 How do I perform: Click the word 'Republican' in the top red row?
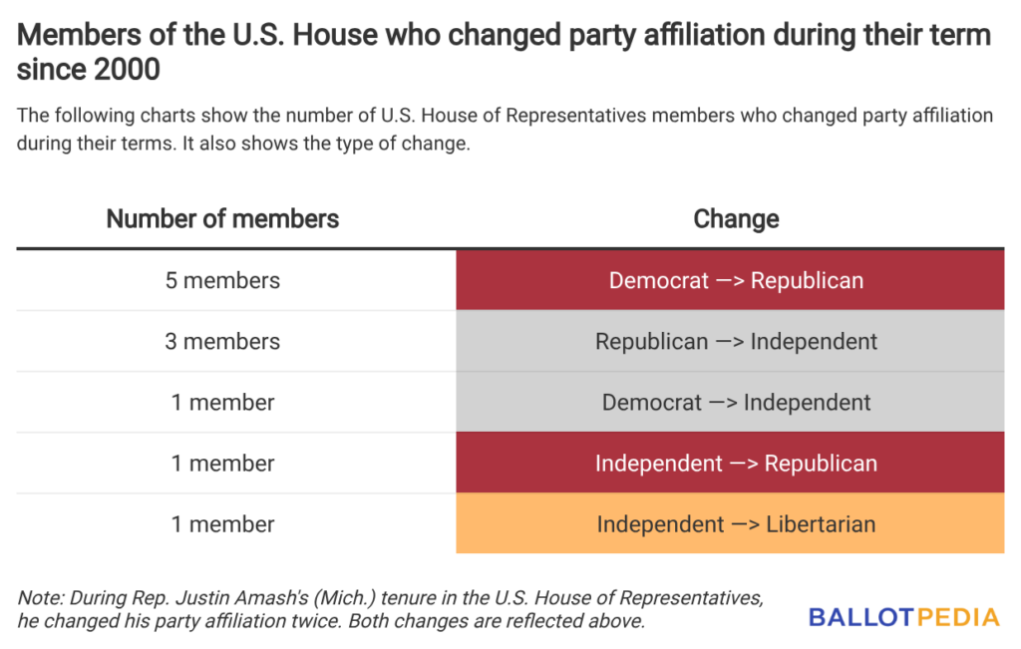tap(807, 280)
